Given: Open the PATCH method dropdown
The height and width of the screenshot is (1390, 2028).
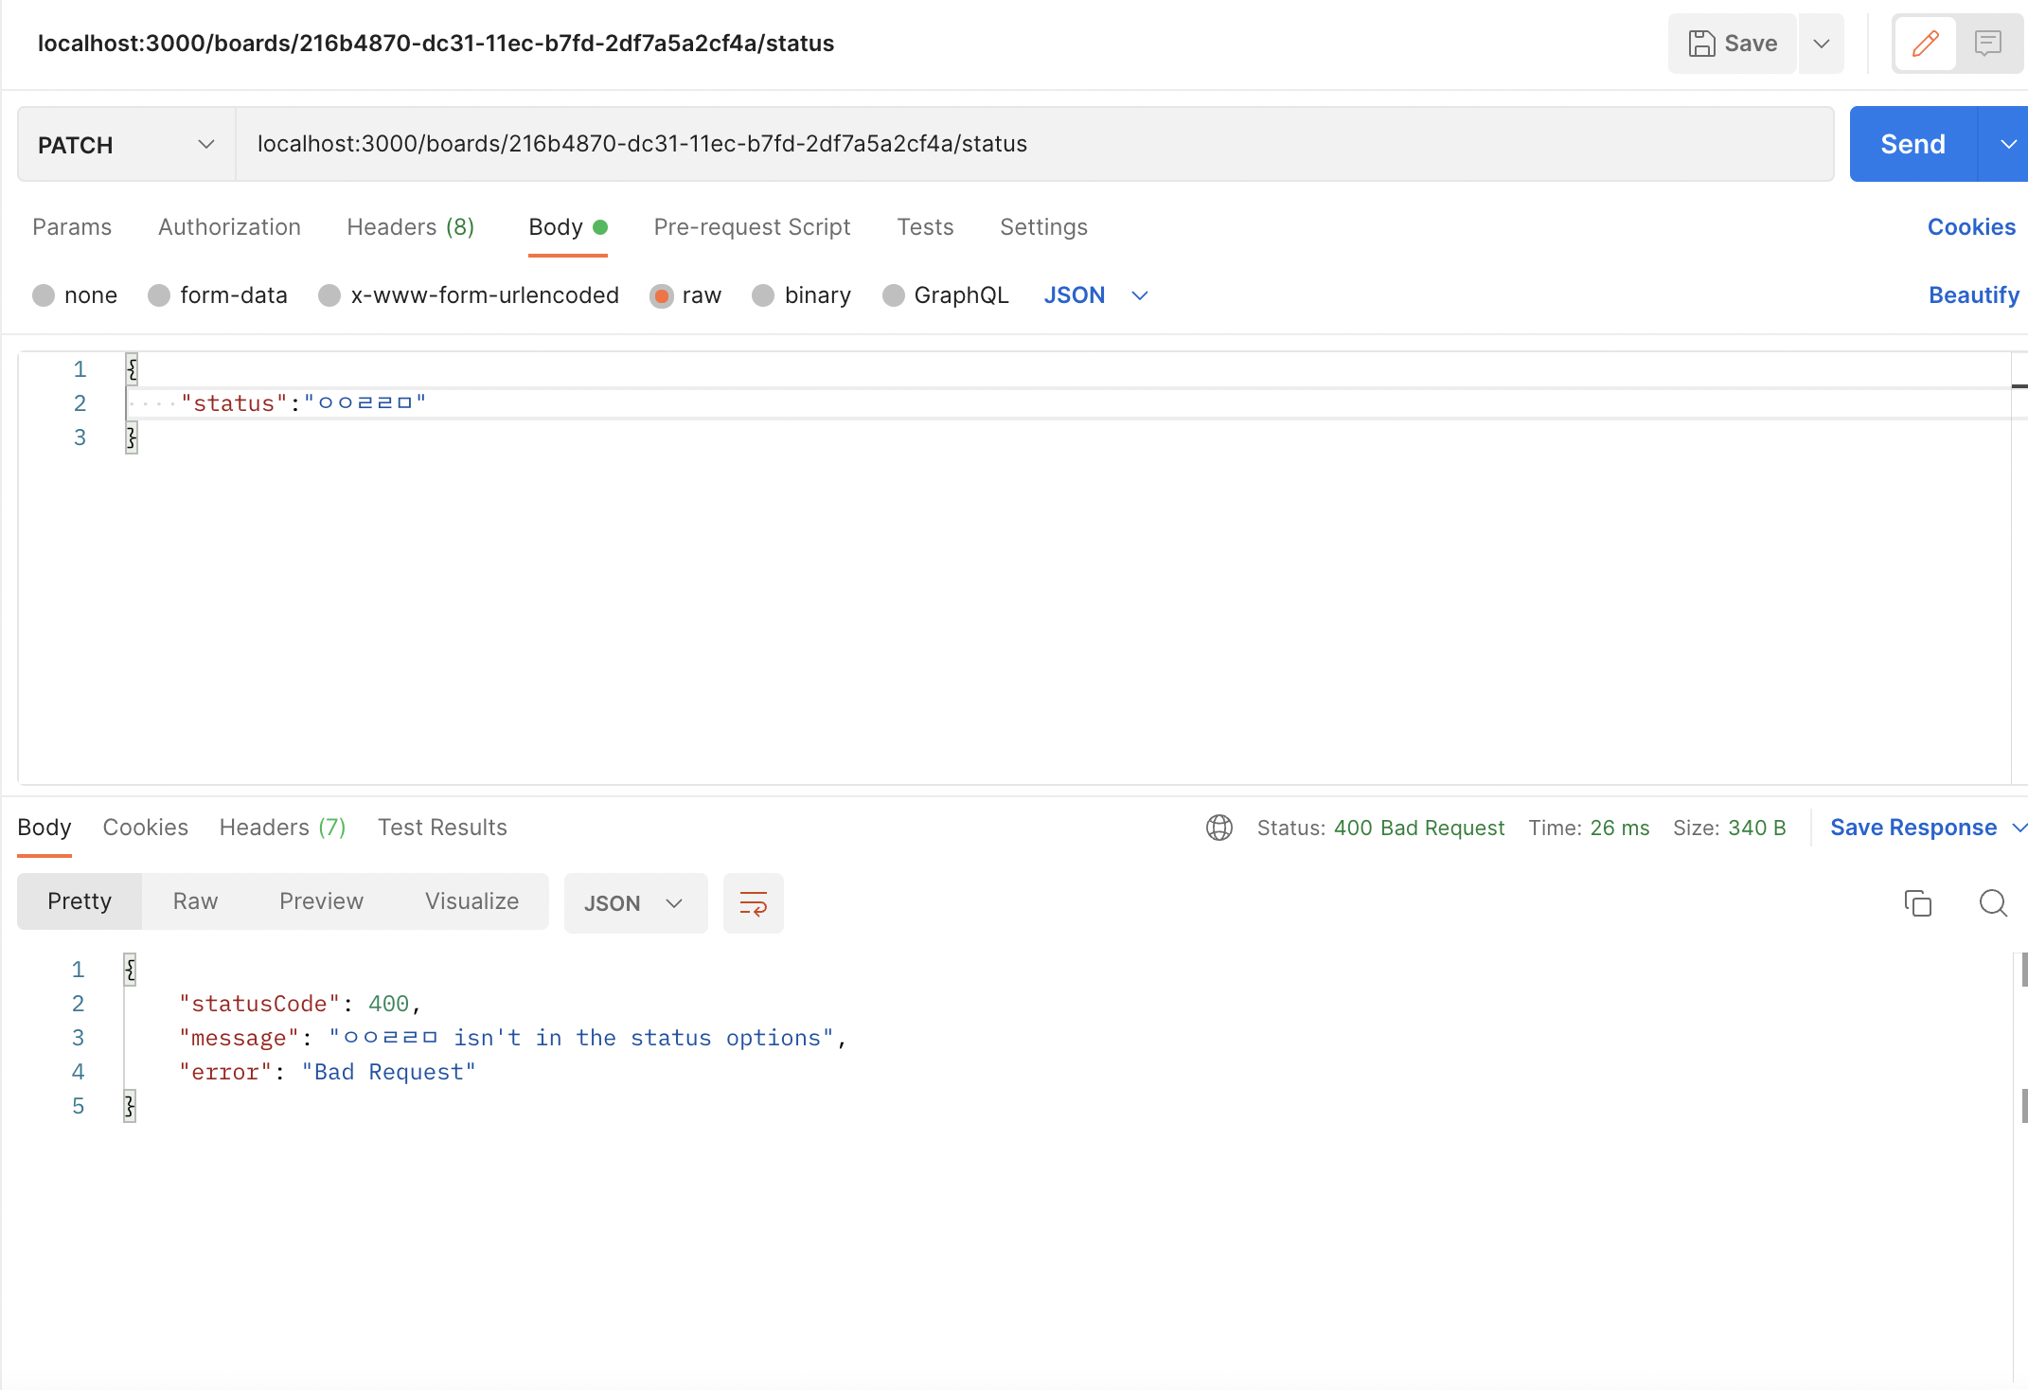Looking at the screenshot, I should pyautogui.click(x=126, y=145).
